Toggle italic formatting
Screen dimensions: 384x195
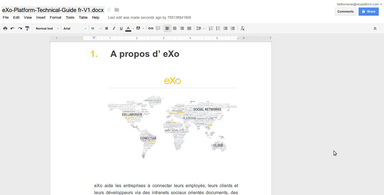(x=114, y=28)
